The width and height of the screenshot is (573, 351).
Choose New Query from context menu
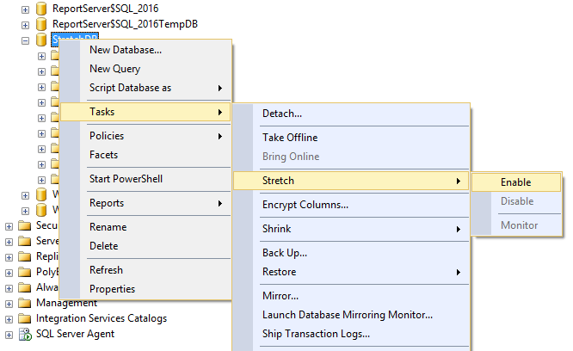(145, 69)
